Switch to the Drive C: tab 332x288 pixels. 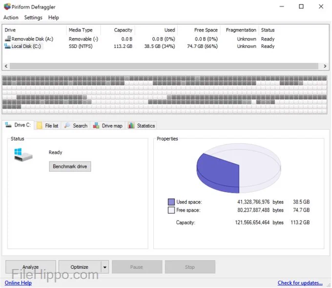18,125
